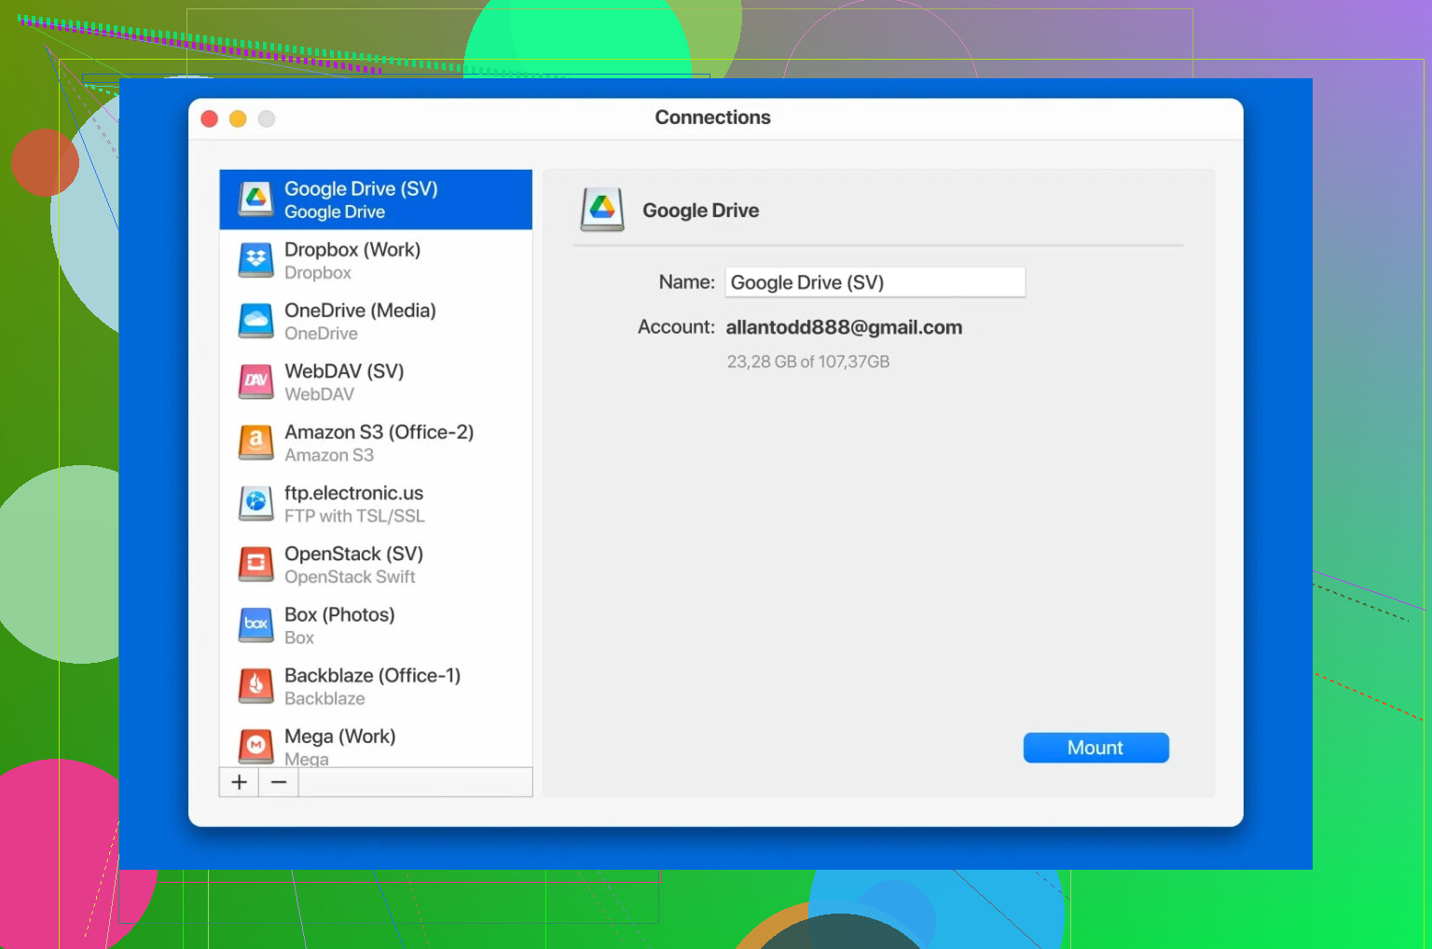Click the storage usage text 23,28 GB of 107,37GB
Screen dimensions: 1432x949
[808, 362]
